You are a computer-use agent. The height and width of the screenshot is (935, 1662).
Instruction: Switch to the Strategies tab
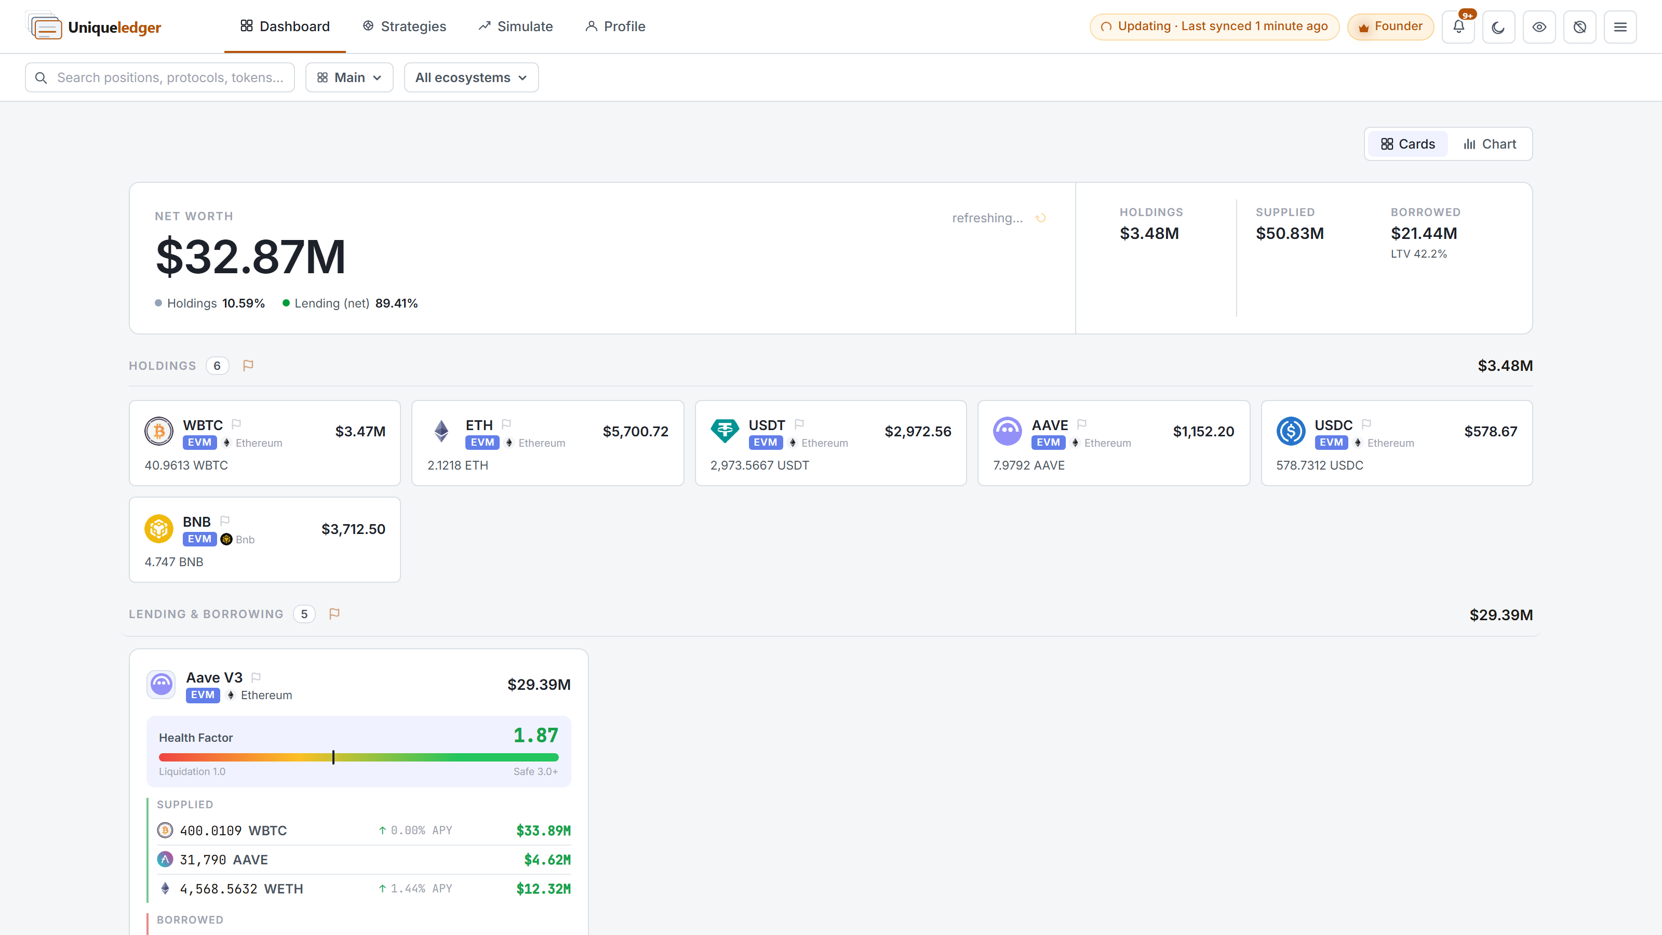(405, 26)
